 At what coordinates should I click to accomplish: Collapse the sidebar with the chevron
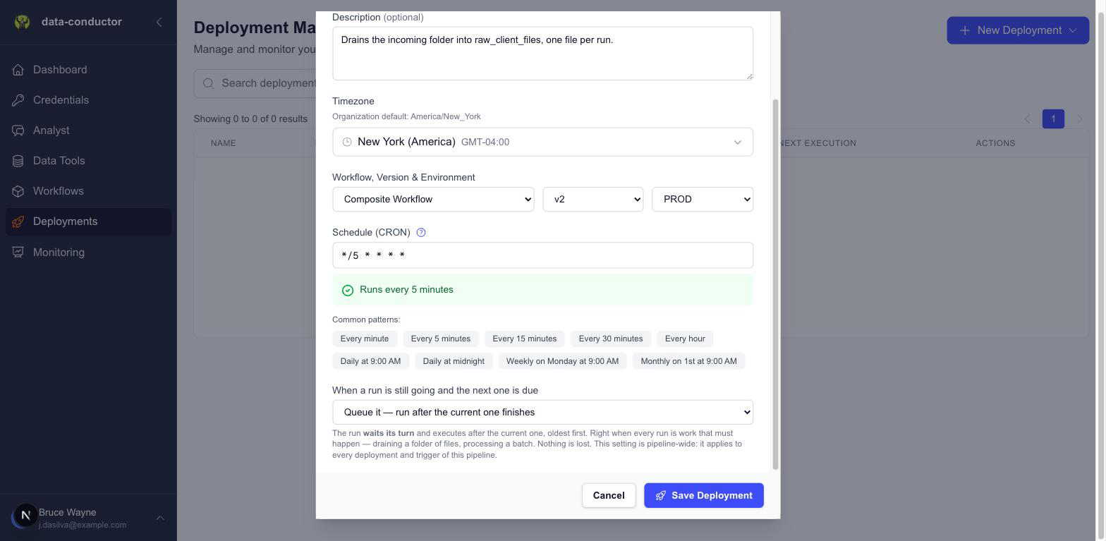click(x=159, y=22)
